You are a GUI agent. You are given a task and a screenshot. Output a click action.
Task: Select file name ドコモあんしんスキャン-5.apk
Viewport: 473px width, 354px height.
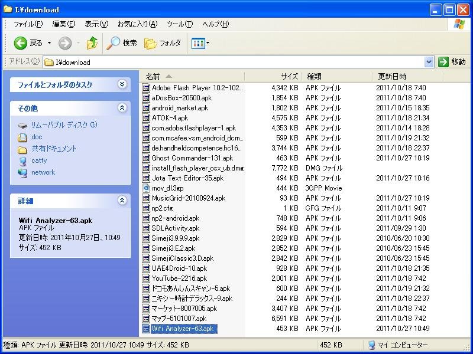(x=190, y=289)
